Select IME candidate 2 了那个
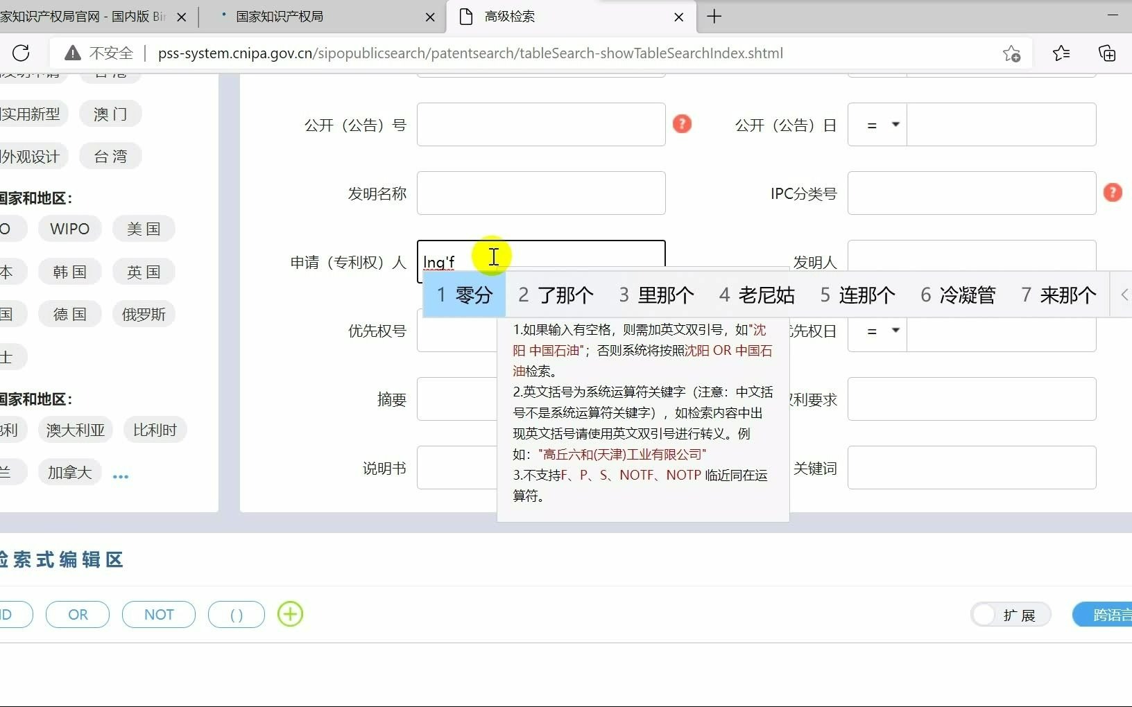This screenshot has height=707, width=1132. click(556, 295)
